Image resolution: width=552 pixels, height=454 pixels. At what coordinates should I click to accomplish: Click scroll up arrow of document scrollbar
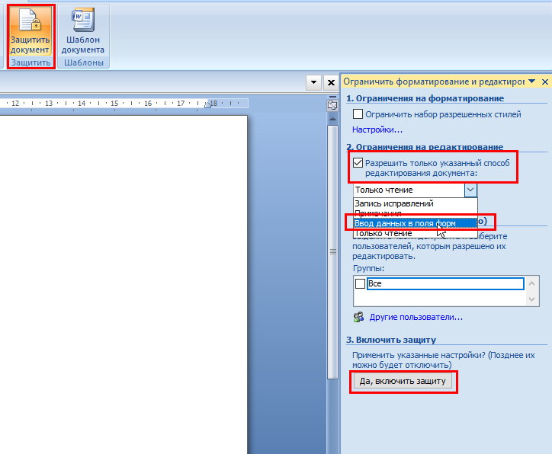(x=332, y=120)
